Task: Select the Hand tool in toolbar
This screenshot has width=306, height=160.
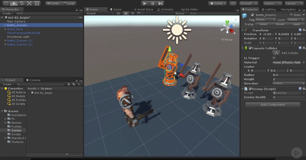Action: (x=6, y=3)
